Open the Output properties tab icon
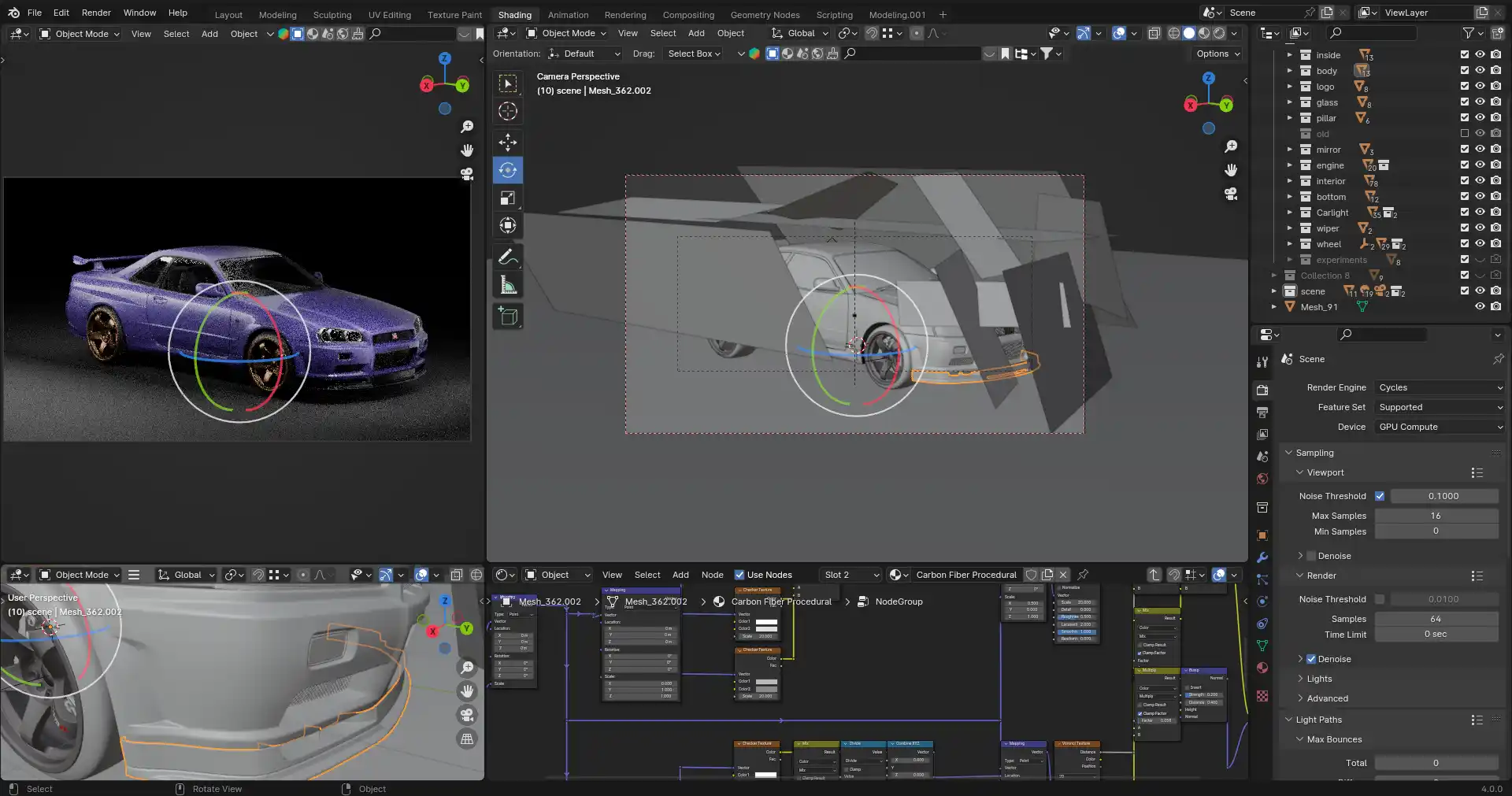Image resolution: width=1512 pixels, height=796 pixels. pos(1262,413)
